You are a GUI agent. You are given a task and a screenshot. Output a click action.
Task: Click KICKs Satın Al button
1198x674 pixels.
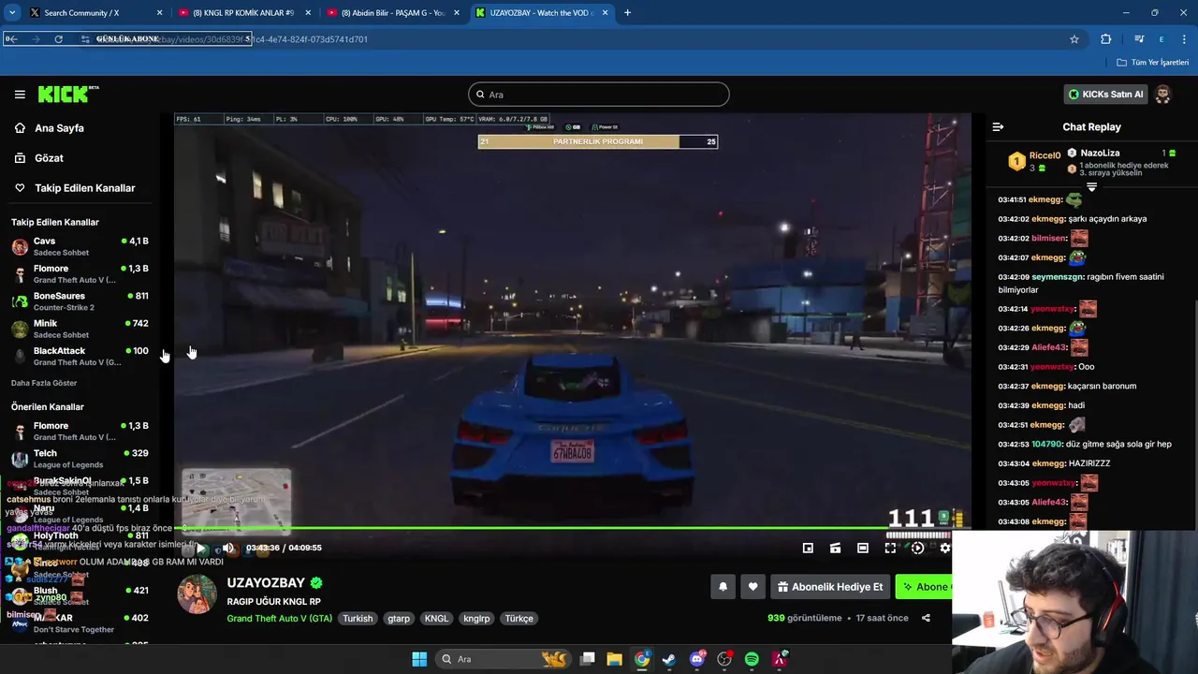pos(1105,95)
